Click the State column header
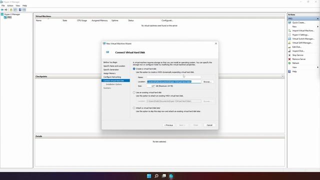320x180 pixels. tap(65, 20)
